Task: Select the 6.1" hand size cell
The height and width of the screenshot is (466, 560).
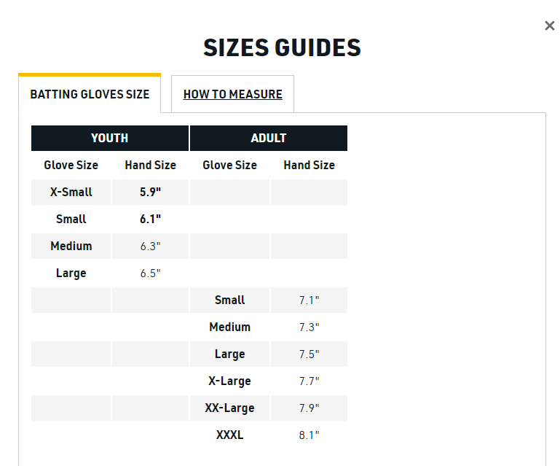Action: 150,219
